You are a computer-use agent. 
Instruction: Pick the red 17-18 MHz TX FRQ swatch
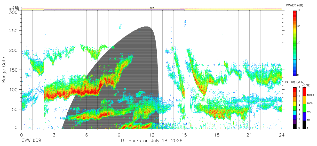coord(295,90)
